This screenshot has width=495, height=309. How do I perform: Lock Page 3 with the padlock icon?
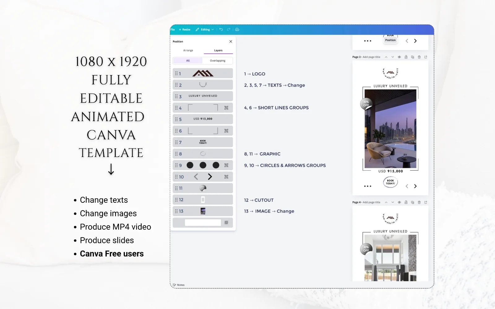click(406, 57)
